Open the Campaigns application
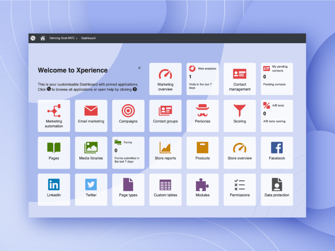Image resolution: width=335 pixels, height=251 pixels. click(128, 116)
